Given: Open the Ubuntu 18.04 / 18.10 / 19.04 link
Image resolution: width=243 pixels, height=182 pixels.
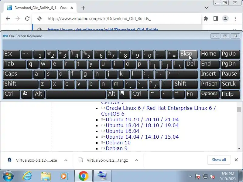Looking at the screenshot, I should [x=142, y=125].
